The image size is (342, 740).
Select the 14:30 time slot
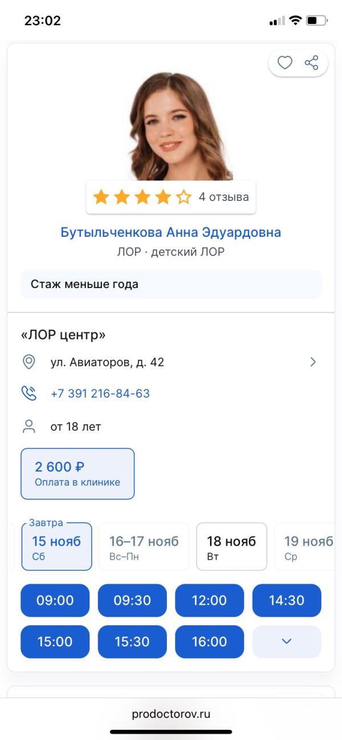click(287, 600)
